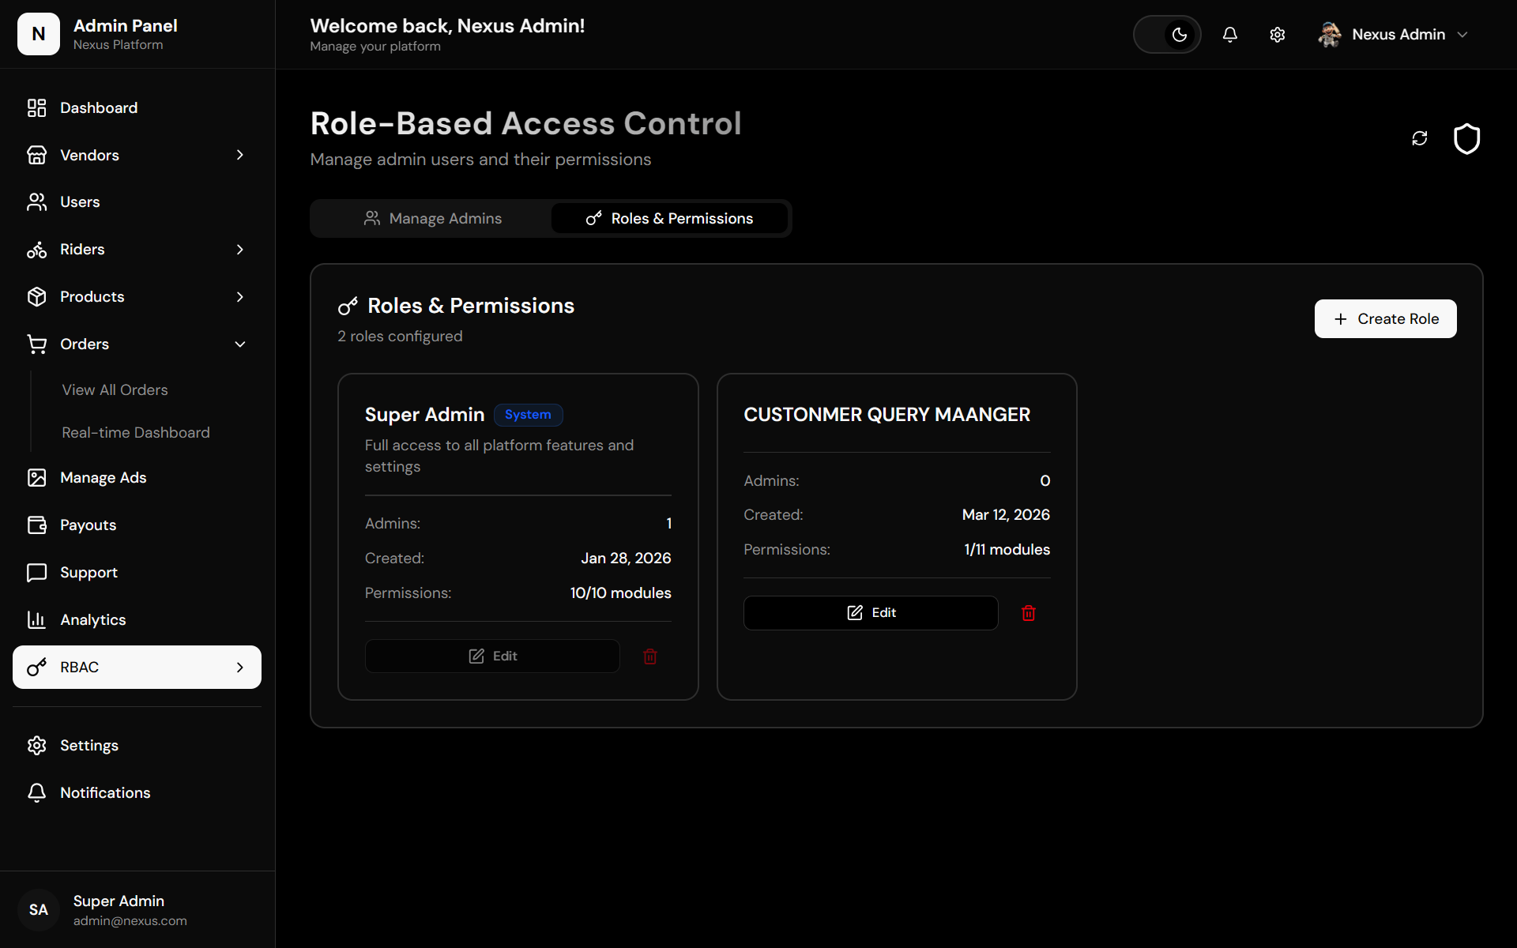Click the Create Role button
The width and height of the screenshot is (1517, 948).
1385,318
